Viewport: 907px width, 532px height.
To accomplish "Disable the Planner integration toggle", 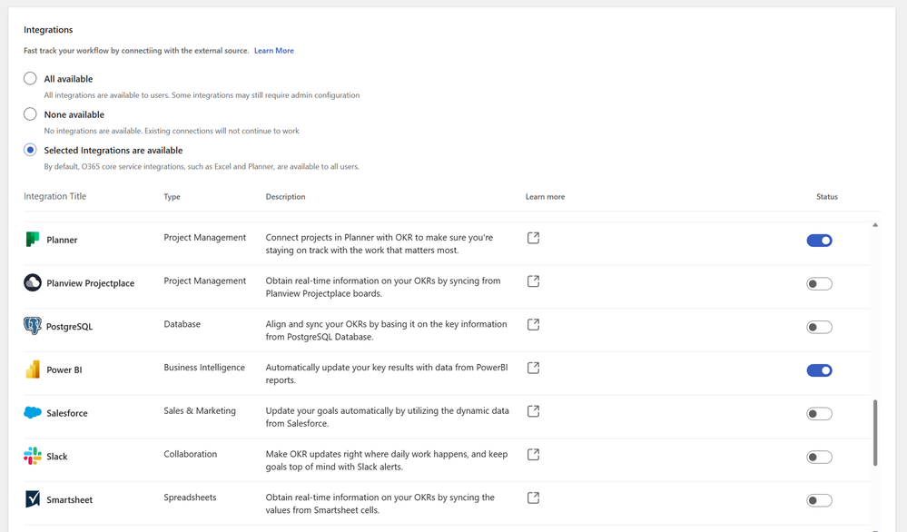I will 819,241.
